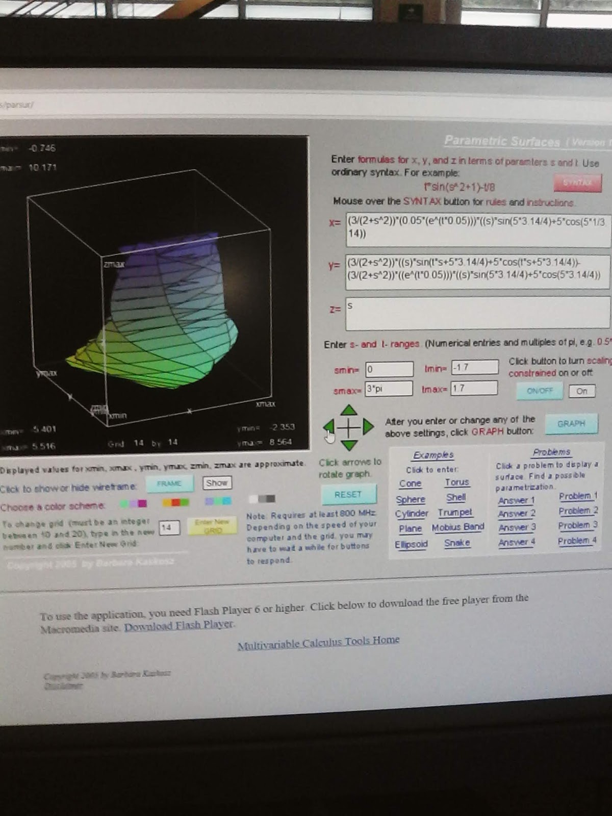Image resolution: width=612 pixels, height=816 pixels.
Task: Click the smin input field
Action: [389, 369]
